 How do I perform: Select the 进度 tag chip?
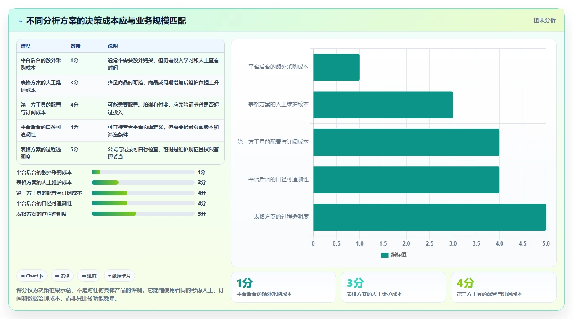tap(89, 276)
